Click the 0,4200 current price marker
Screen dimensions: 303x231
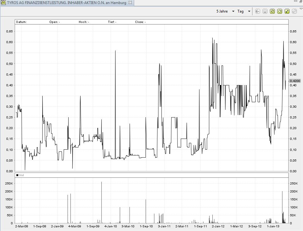click(x=294, y=81)
